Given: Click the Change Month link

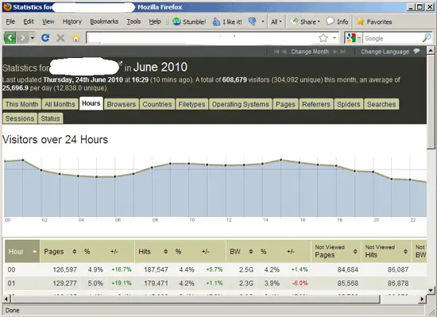Looking at the screenshot, I should coord(310,52).
